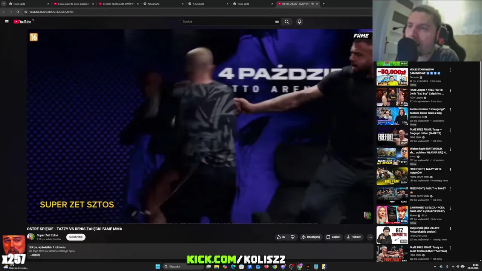Close the Franio przez te słowa tab

click(93, 4)
